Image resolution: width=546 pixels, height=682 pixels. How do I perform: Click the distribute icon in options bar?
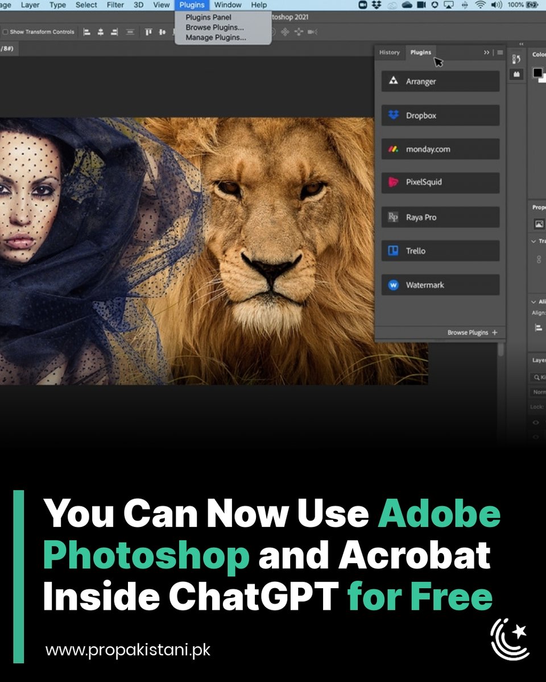(x=130, y=32)
